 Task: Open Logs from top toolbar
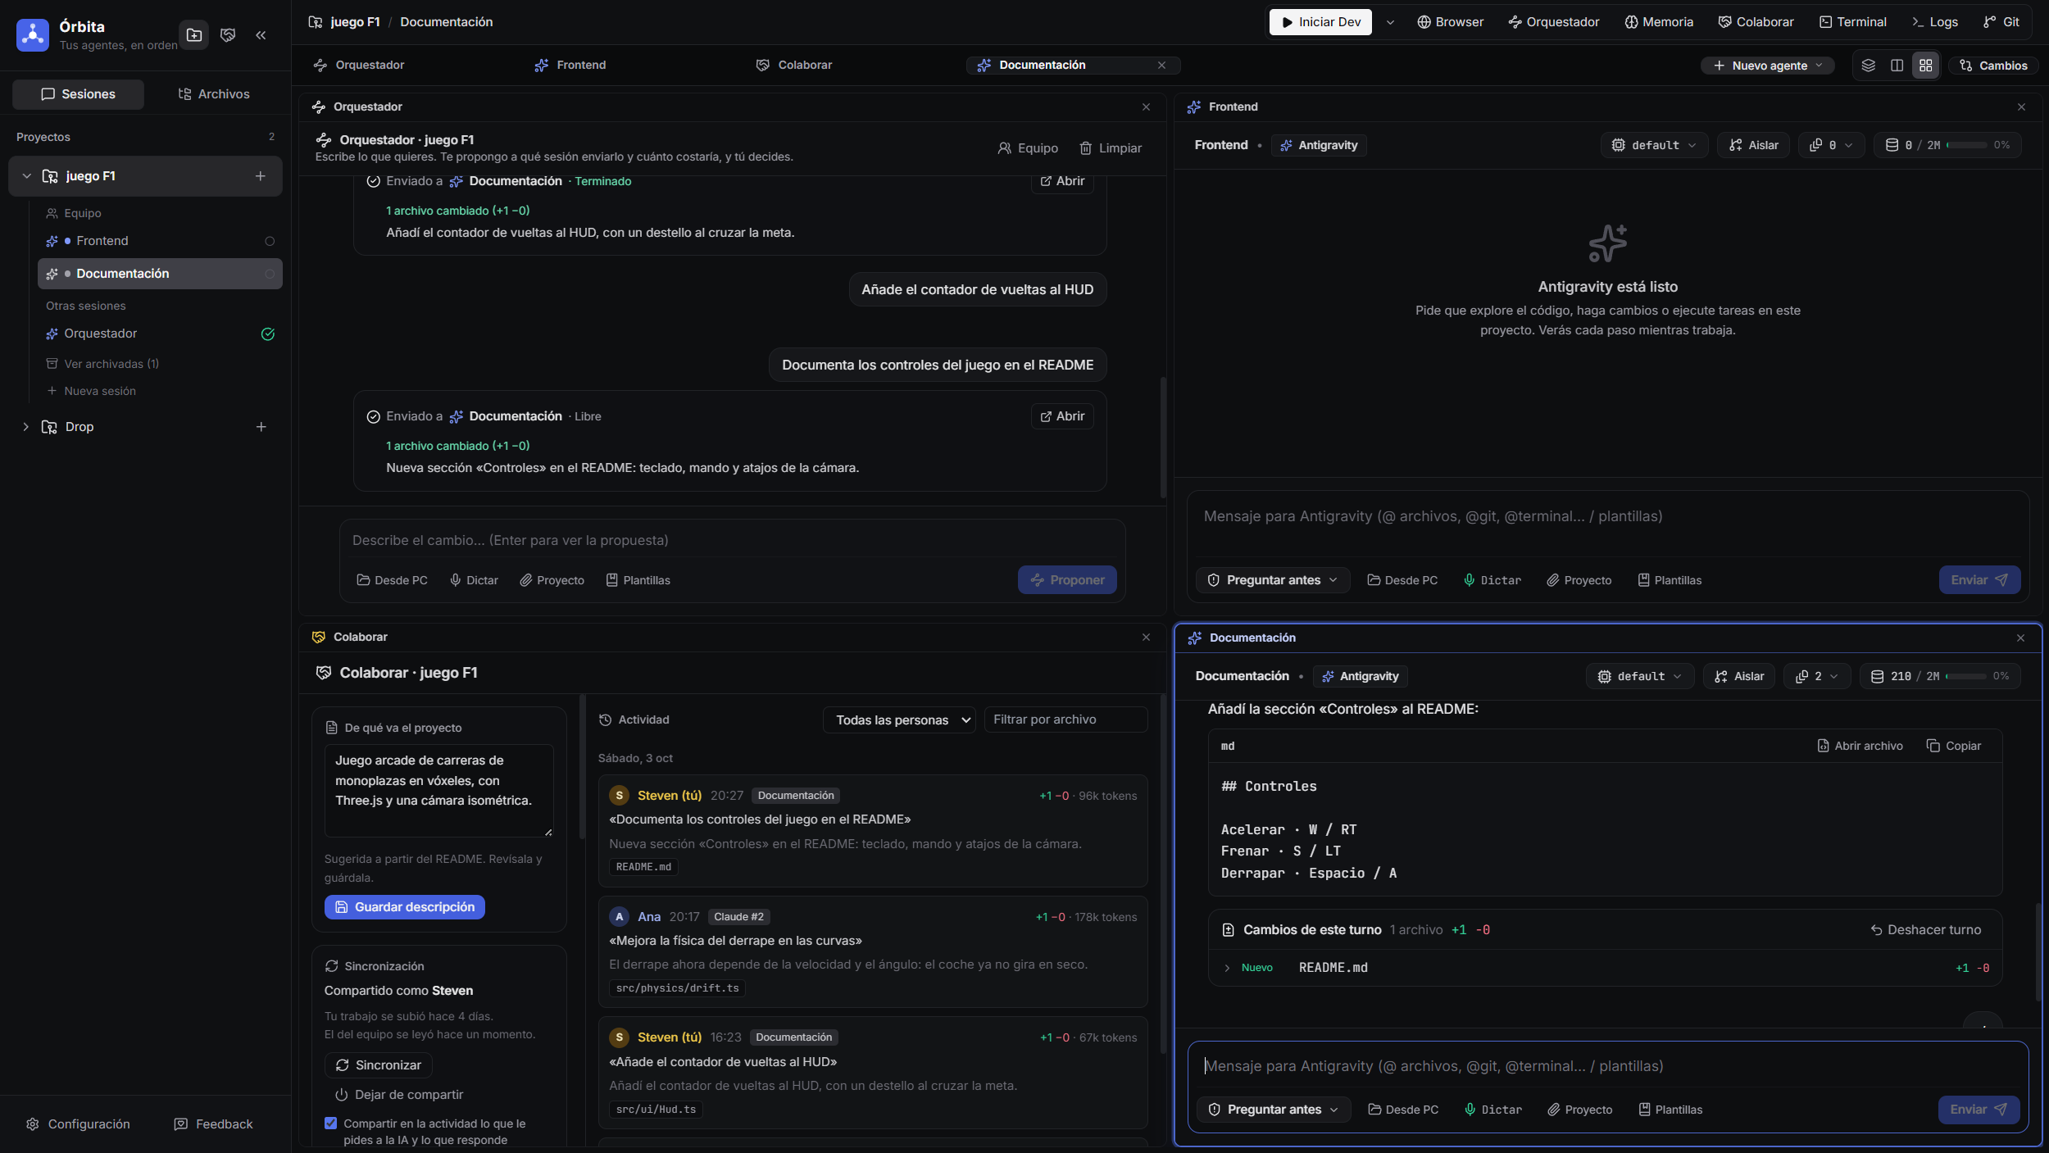click(1934, 22)
